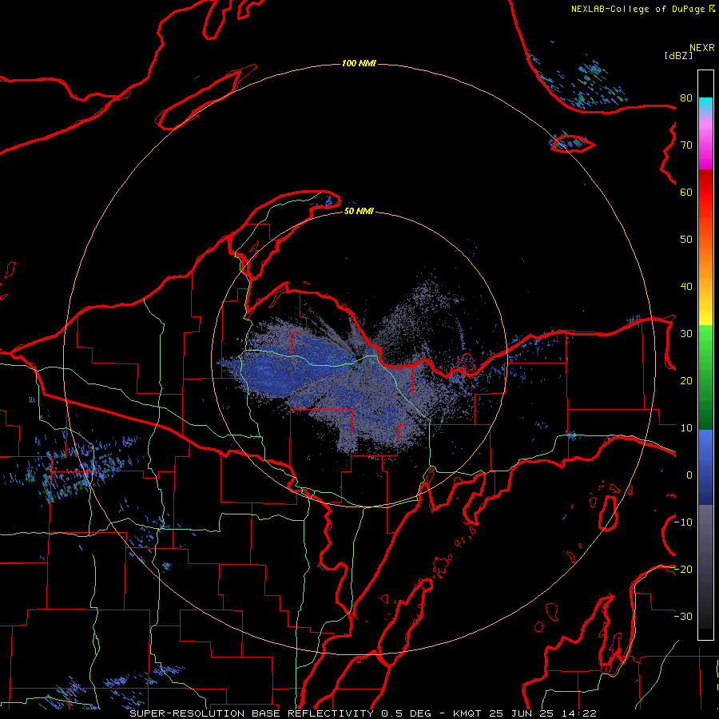Click the -20 dBZ scale value
This screenshot has height=719, width=719.
coord(683,570)
